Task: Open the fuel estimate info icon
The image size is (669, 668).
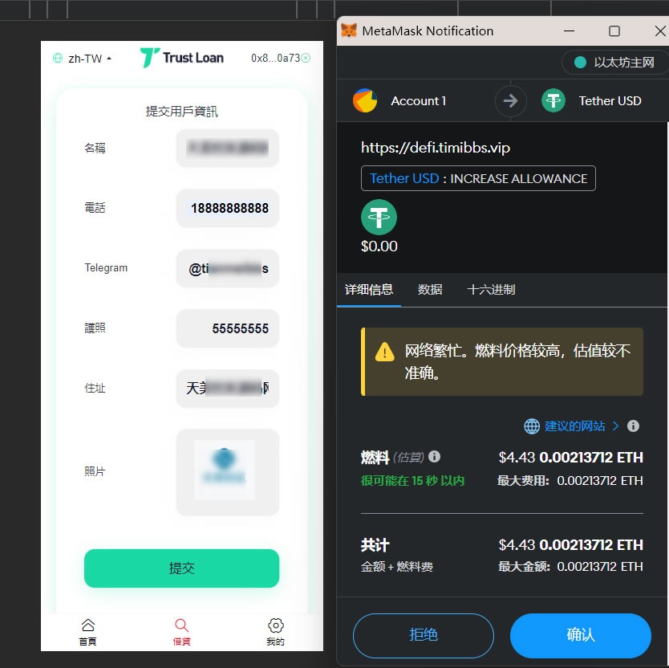Action: 434,457
